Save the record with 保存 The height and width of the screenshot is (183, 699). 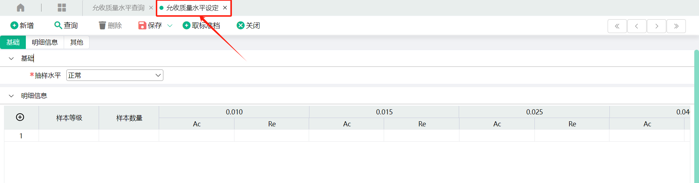[x=150, y=25]
